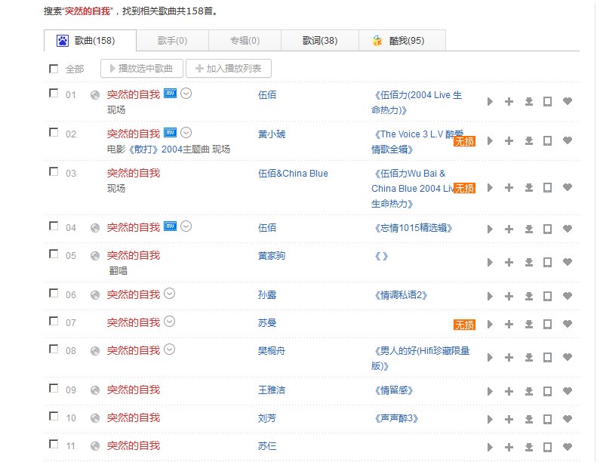
Task: Open the 歌词(38) tab
Action: pos(320,41)
